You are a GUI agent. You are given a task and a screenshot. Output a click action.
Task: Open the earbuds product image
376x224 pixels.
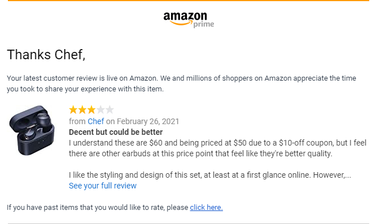tap(32, 130)
